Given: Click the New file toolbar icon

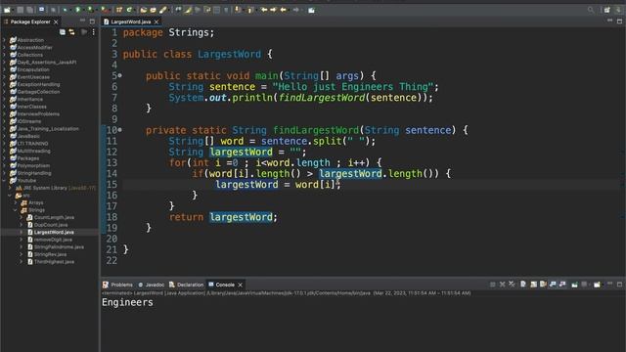Looking at the screenshot, I should click(7, 10).
